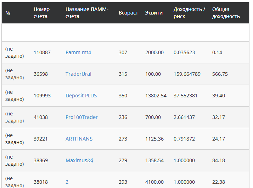Screen dimensions: 253x188
Task: Open the Maximus&$ account link
Action: pyautogui.click(x=79, y=160)
